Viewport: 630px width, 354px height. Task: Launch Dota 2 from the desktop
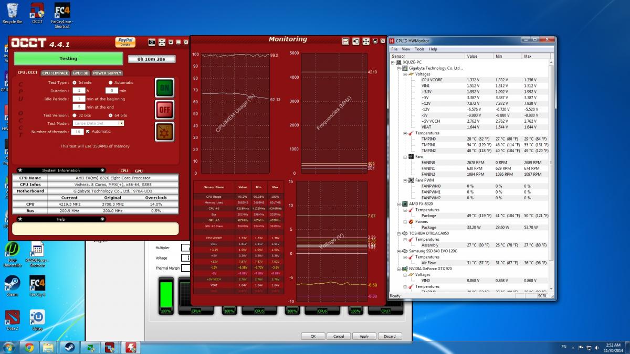[12, 320]
